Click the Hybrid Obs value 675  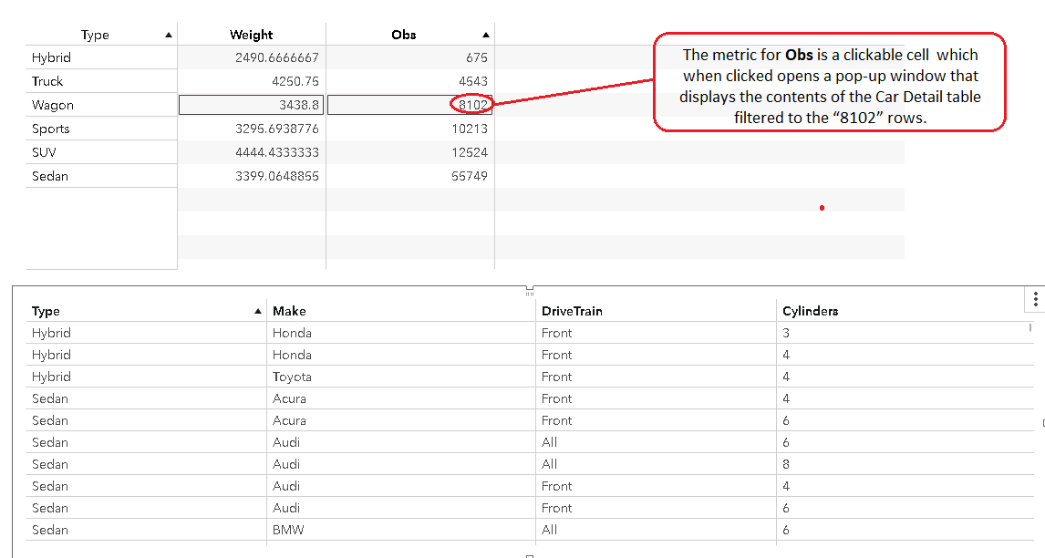479,57
